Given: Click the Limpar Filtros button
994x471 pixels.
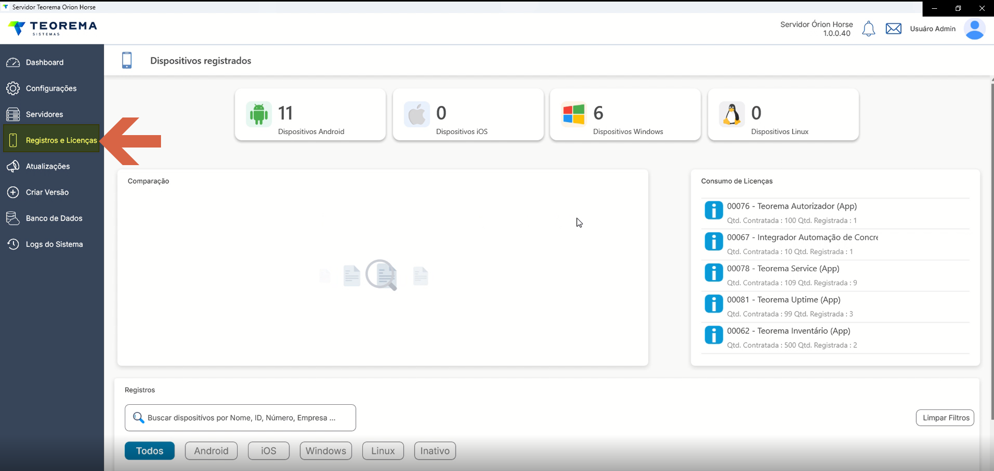Looking at the screenshot, I should [945, 418].
